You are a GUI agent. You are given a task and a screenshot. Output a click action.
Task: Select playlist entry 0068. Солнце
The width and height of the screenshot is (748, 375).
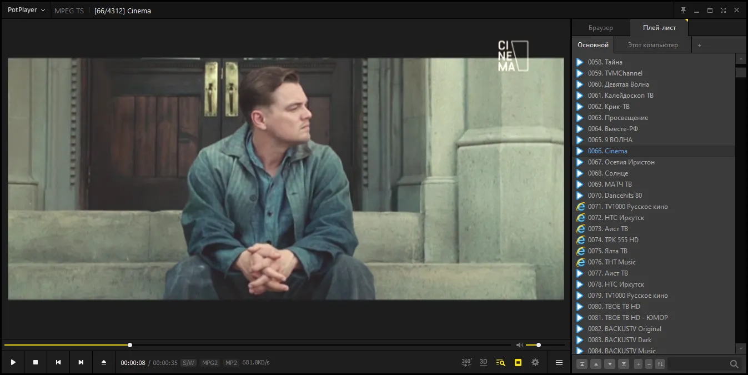point(653,173)
